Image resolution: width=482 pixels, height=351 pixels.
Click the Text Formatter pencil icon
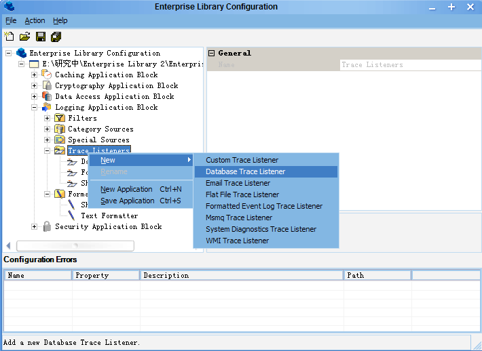[x=71, y=215]
